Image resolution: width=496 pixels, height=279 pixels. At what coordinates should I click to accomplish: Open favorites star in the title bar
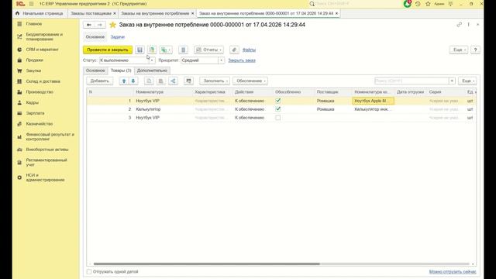428,4
